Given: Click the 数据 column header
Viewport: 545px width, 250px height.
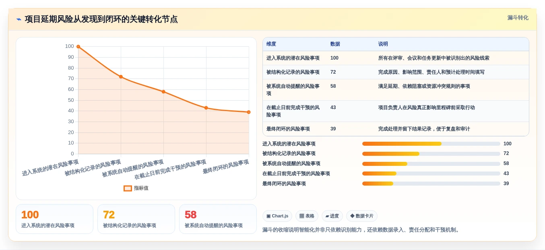Looking at the screenshot, I should tap(335, 44).
